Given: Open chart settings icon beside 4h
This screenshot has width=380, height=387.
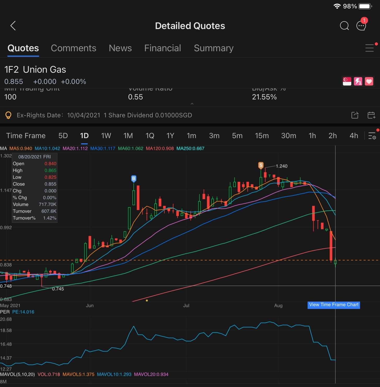Looking at the screenshot, I should pyautogui.click(x=372, y=136).
